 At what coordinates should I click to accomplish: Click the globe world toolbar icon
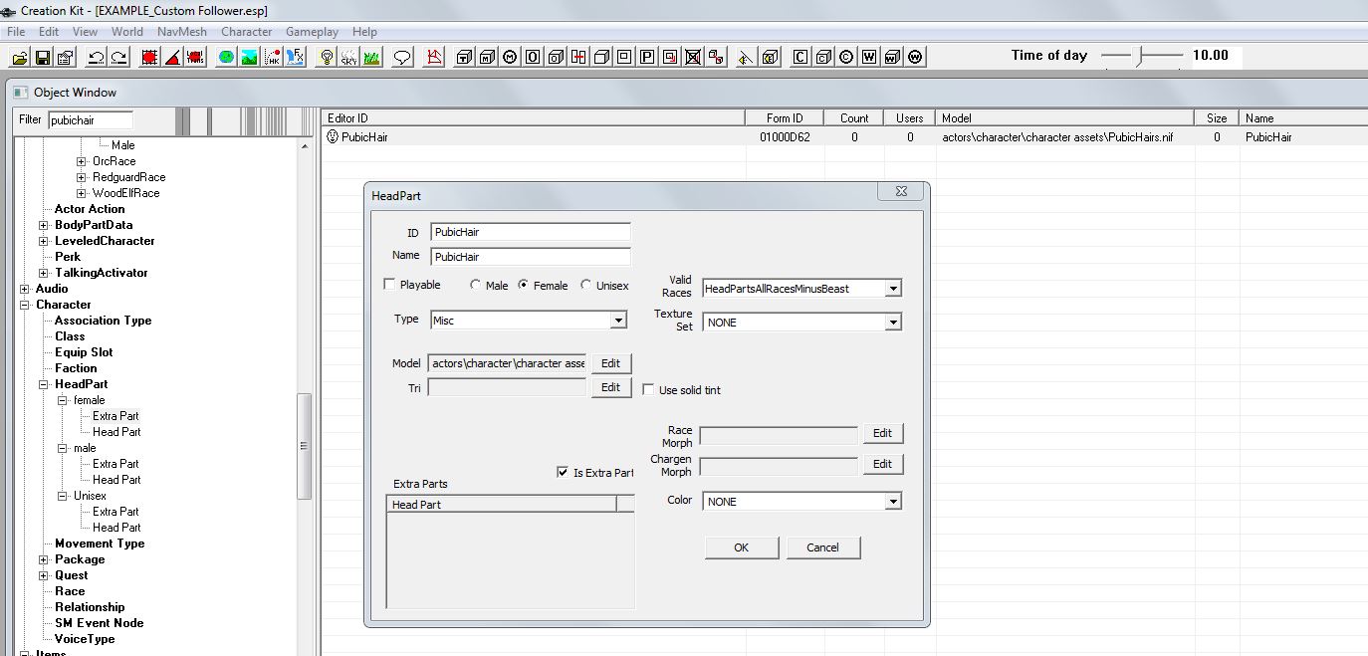(226, 57)
